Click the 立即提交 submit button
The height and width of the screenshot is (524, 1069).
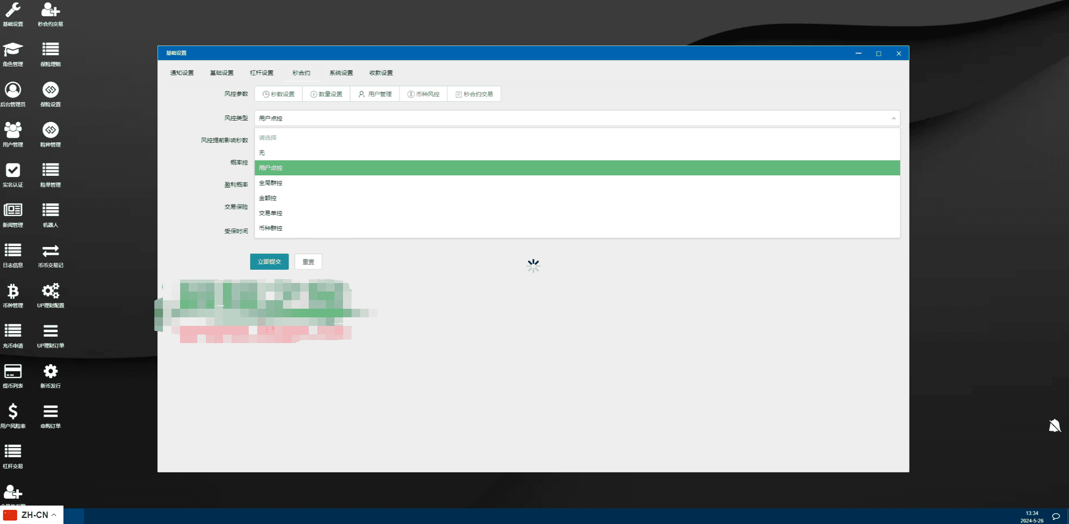[269, 262]
